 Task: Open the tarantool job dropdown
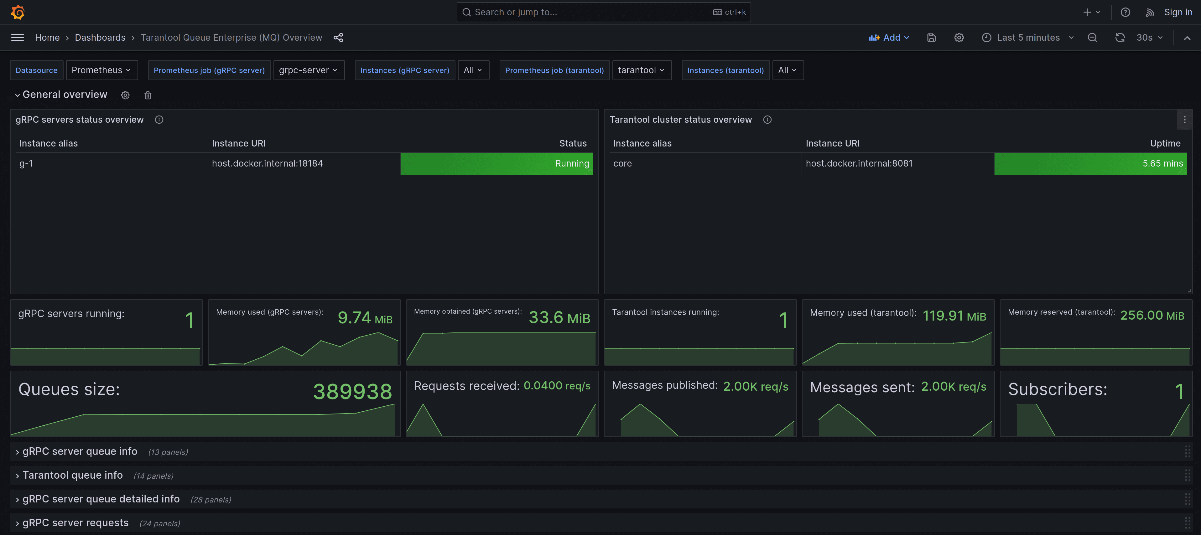[x=642, y=70]
